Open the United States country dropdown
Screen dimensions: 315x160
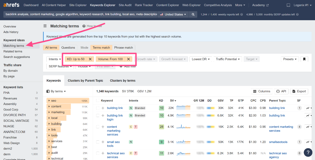coord(173,14)
